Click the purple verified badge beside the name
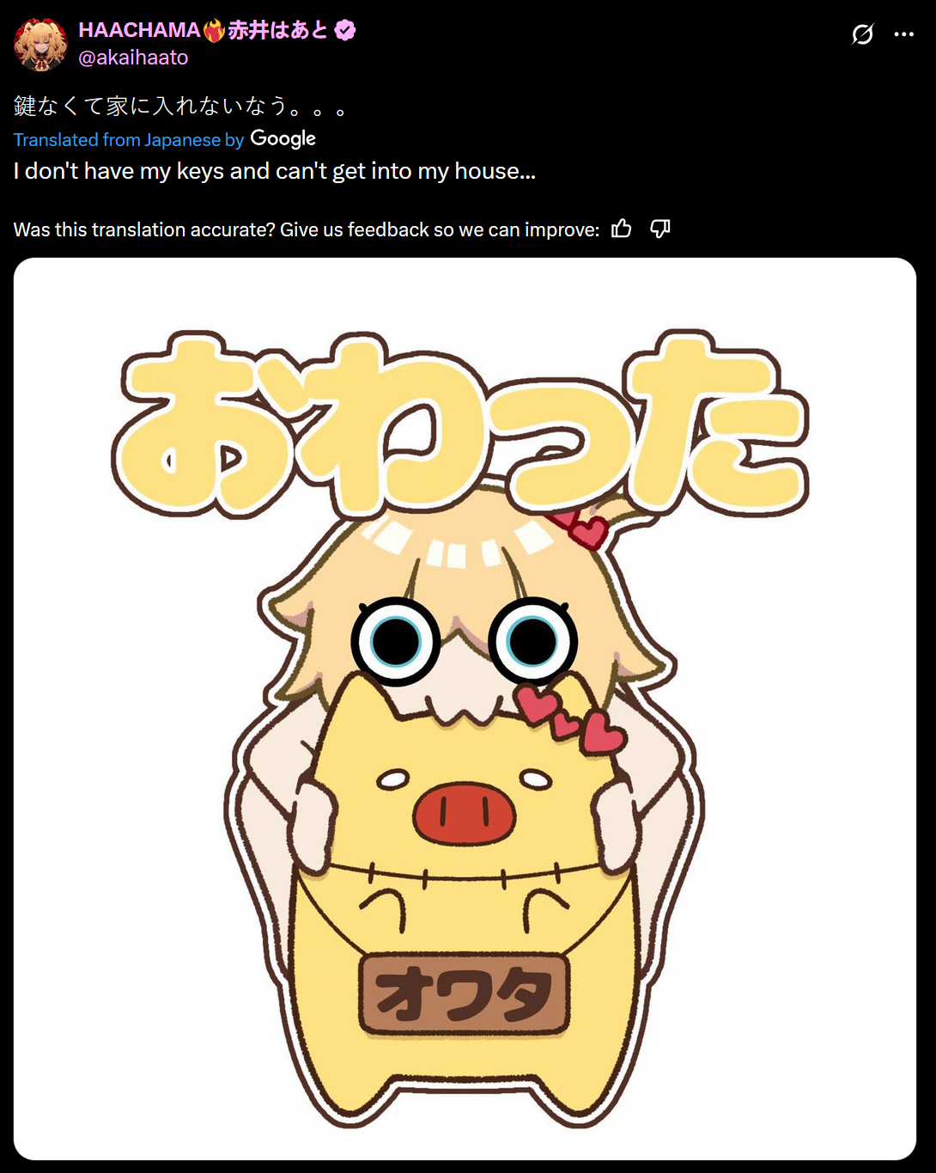 pos(345,30)
